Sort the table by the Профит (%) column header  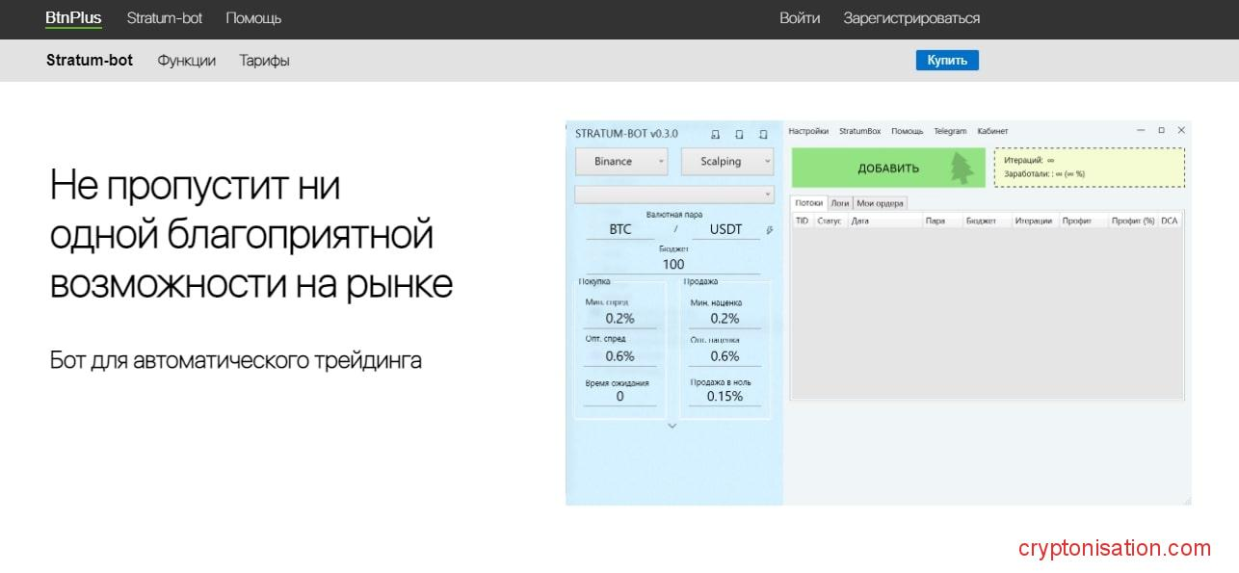[1132, 221]
